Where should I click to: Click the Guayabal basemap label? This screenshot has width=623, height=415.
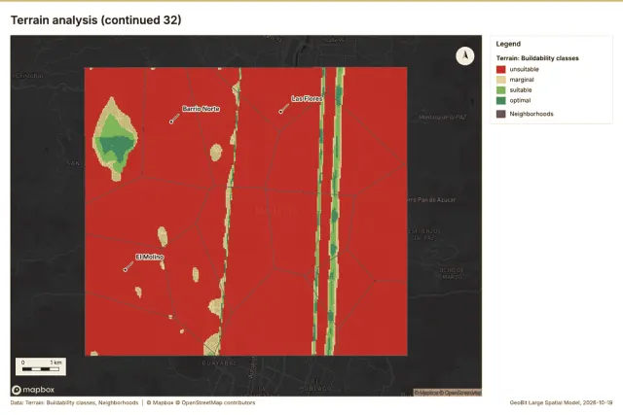[x=219, y=363]
